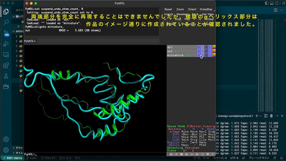Open the Color menu for the all row

click(x=214, y=47)
